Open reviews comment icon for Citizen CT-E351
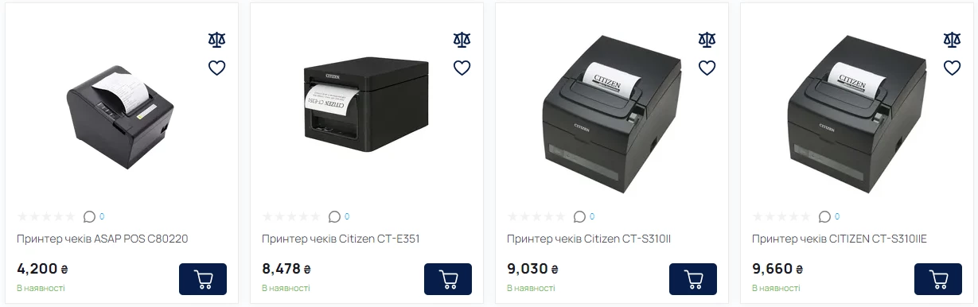 click(334, 216)
